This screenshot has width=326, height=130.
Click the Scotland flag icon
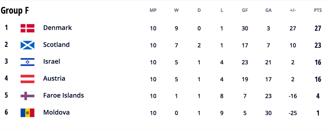pyautogui.click(x=27, y=45)
